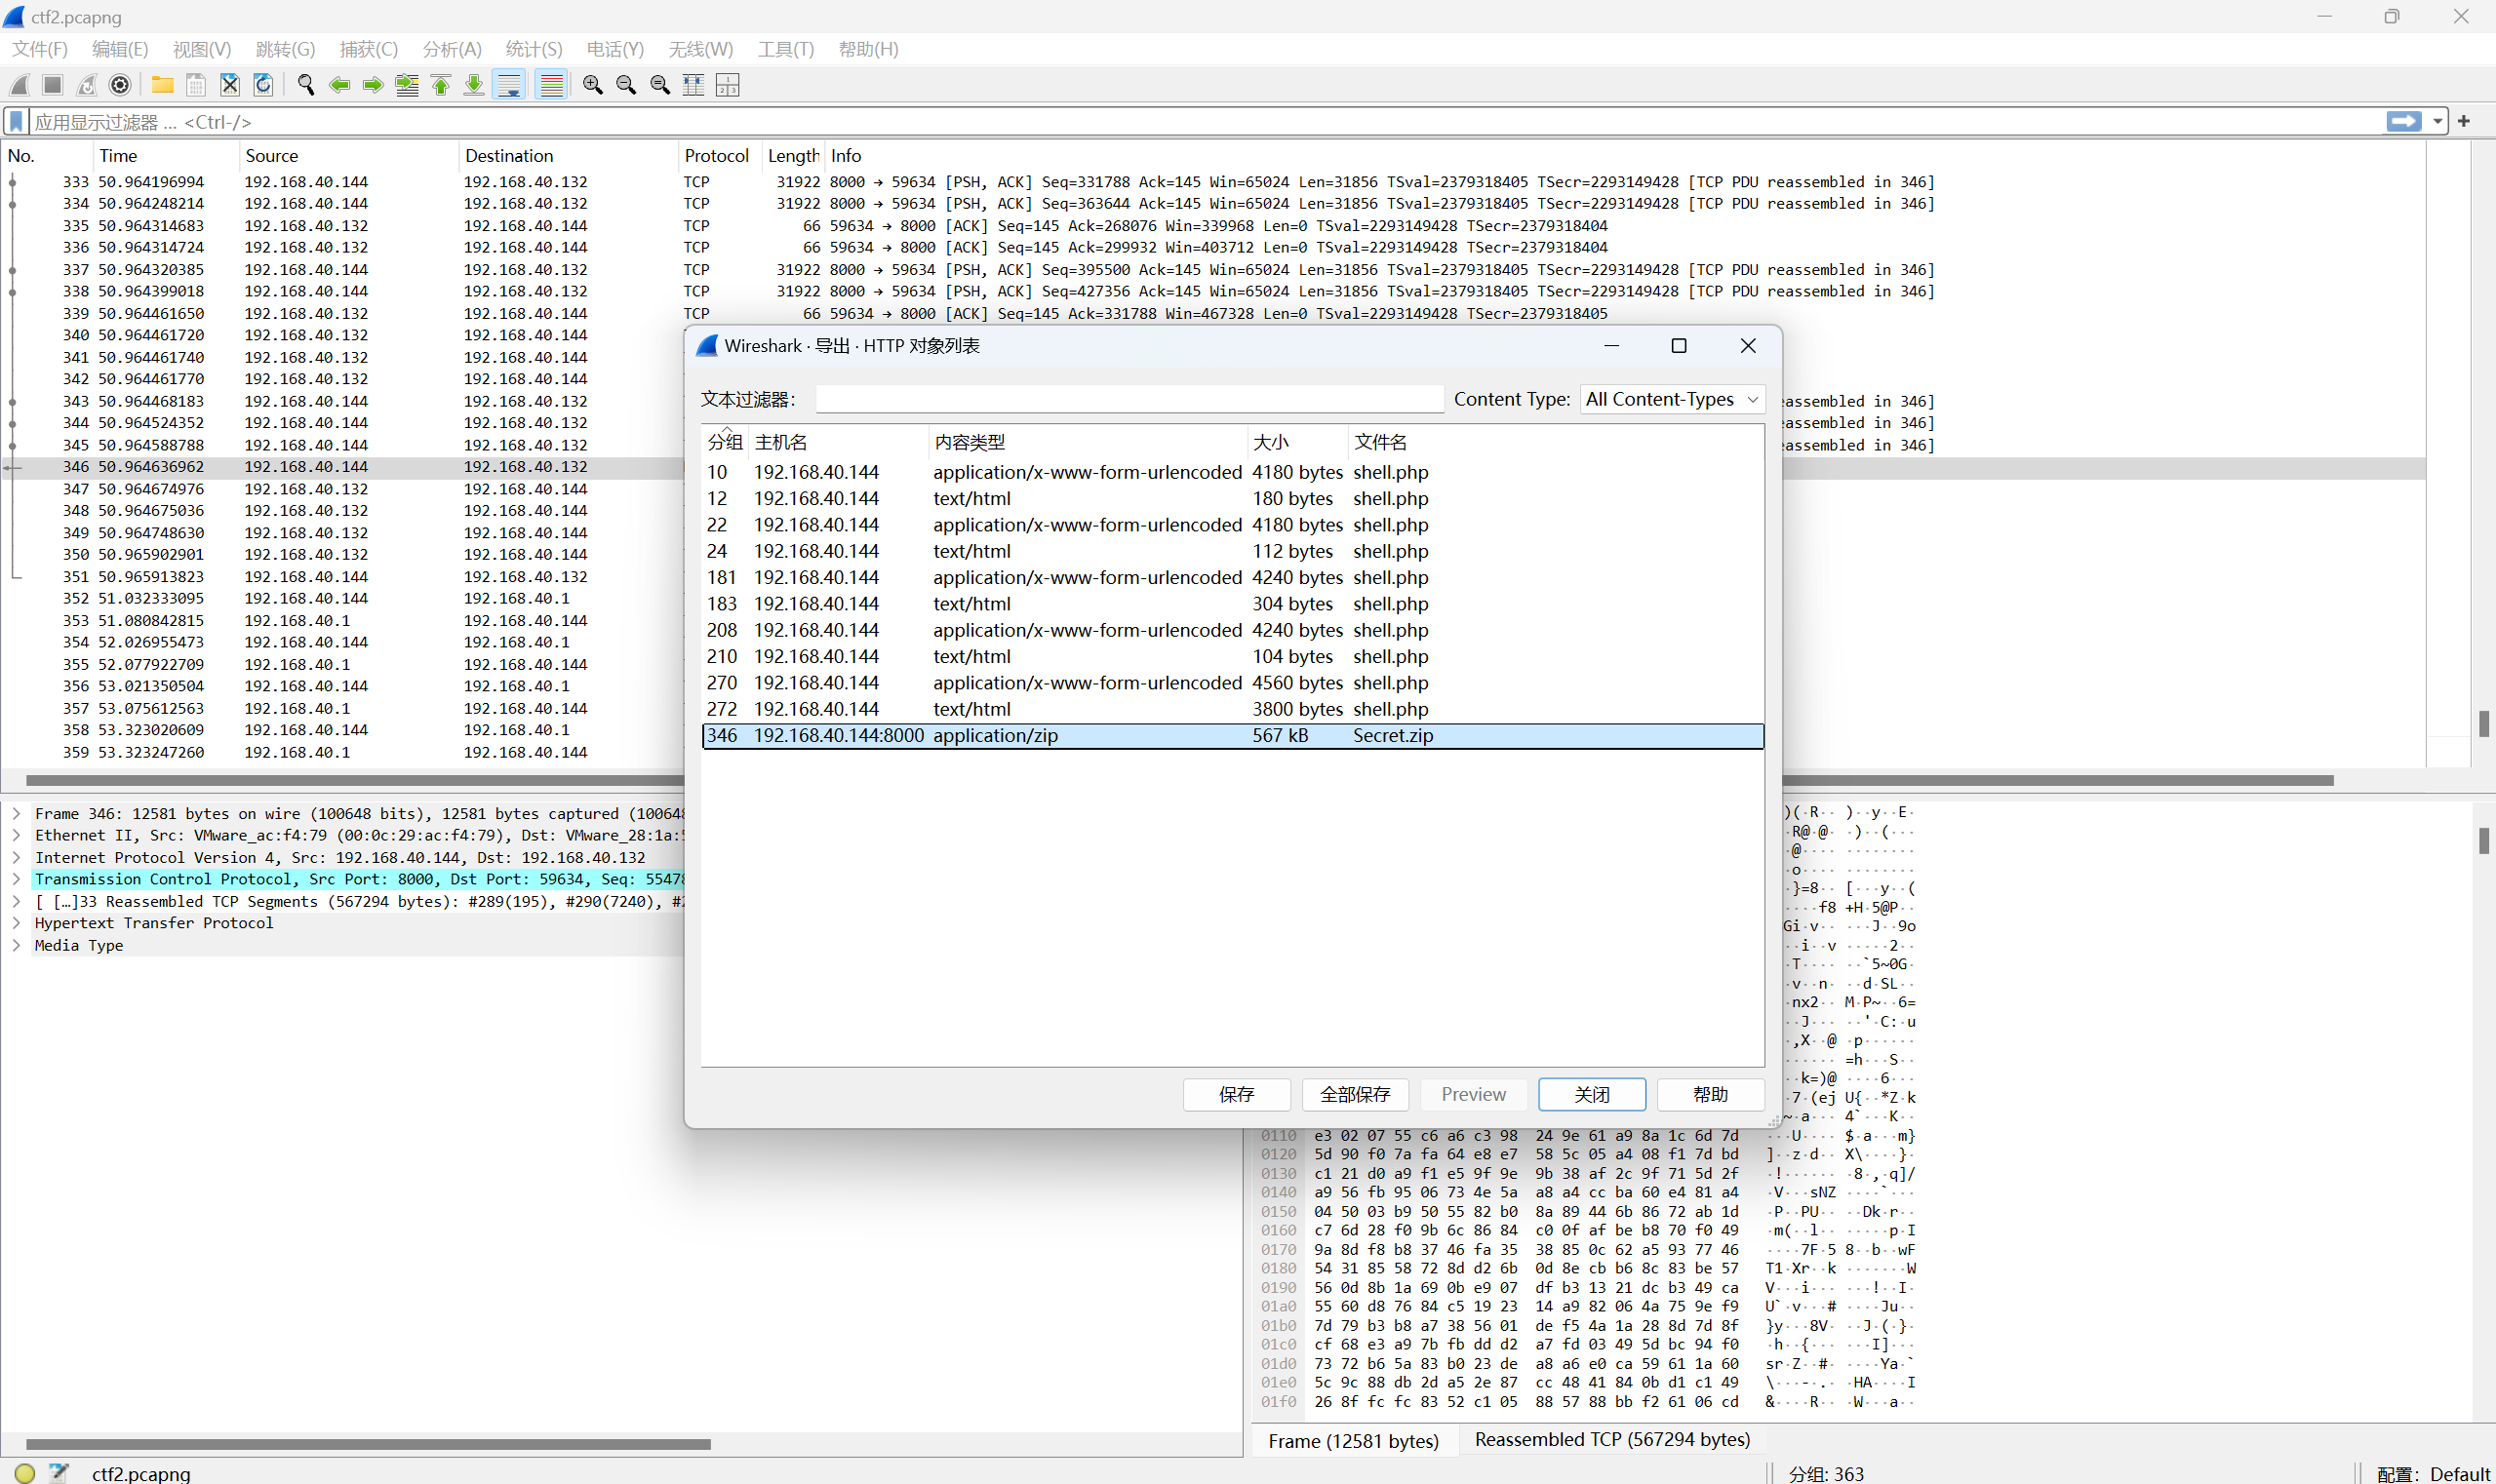The image size is (2496, 1484).
Task: Close this capture file icon
Action: [x=230, y=85]
